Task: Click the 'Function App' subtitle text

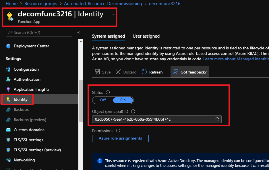Action: pyautogui.click(x=29, y=22)
